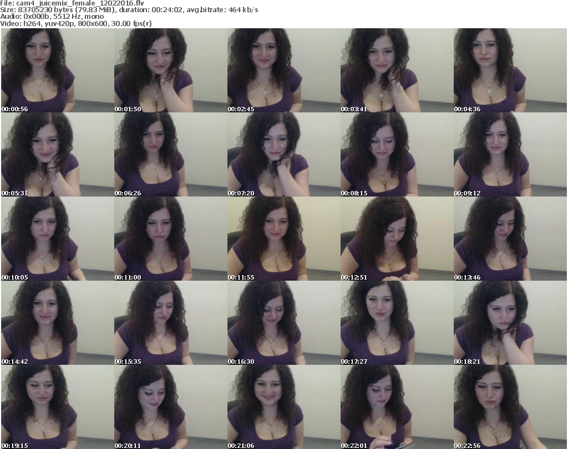Select the thumbnail stamped 00:03:41
Screen dimensions: 568x449
click(397, 70)
